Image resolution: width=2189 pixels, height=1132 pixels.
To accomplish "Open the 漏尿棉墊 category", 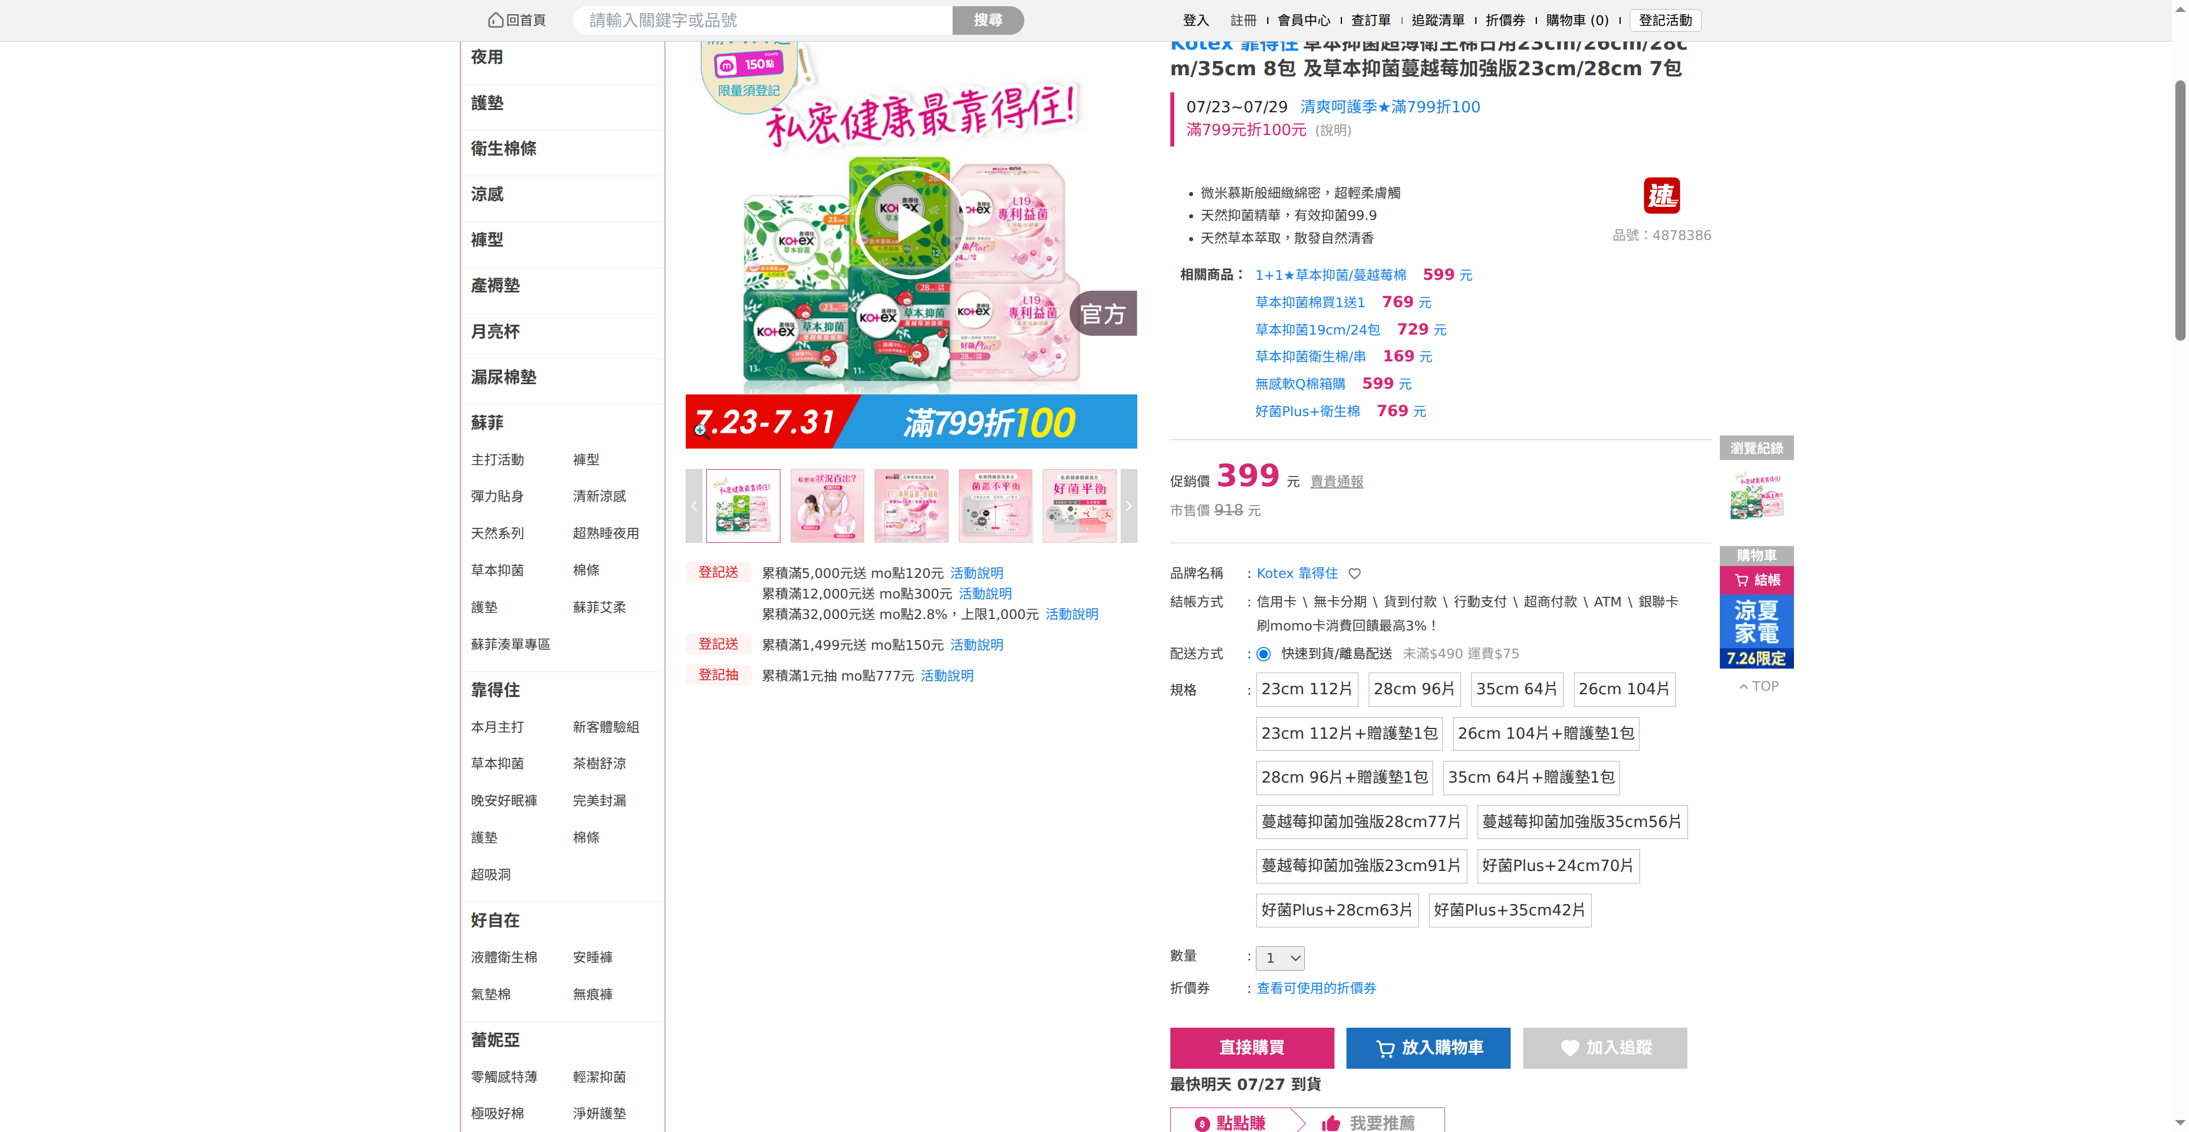I will (504, 377).
